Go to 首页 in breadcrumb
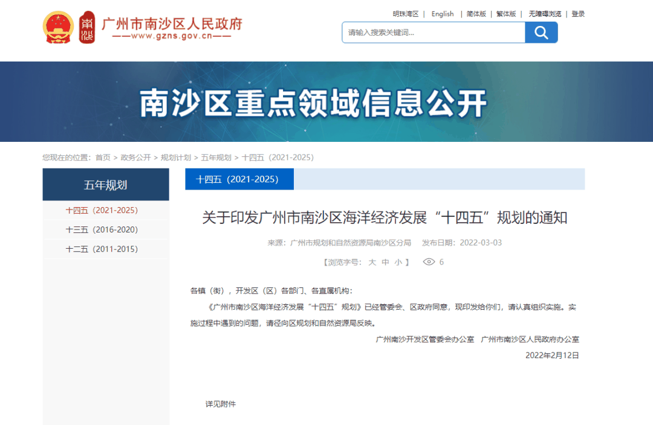Screen dimensions: 653x425 click(103, 158)
